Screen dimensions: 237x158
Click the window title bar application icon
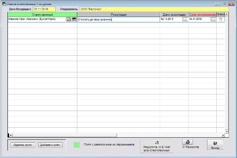(x=4, y=4)
